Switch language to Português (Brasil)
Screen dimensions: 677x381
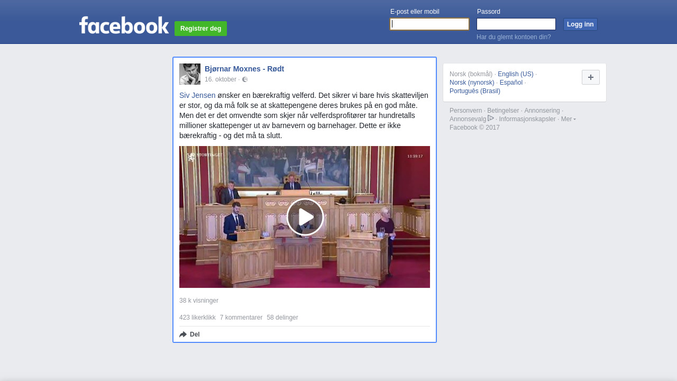coord(475,91)
